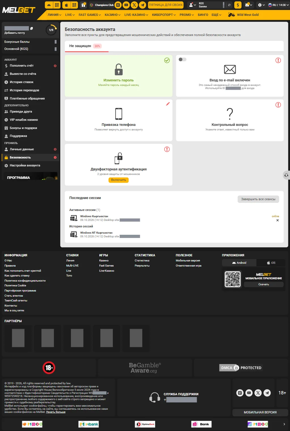Expand the FAST GAMES dropdown

90,15
